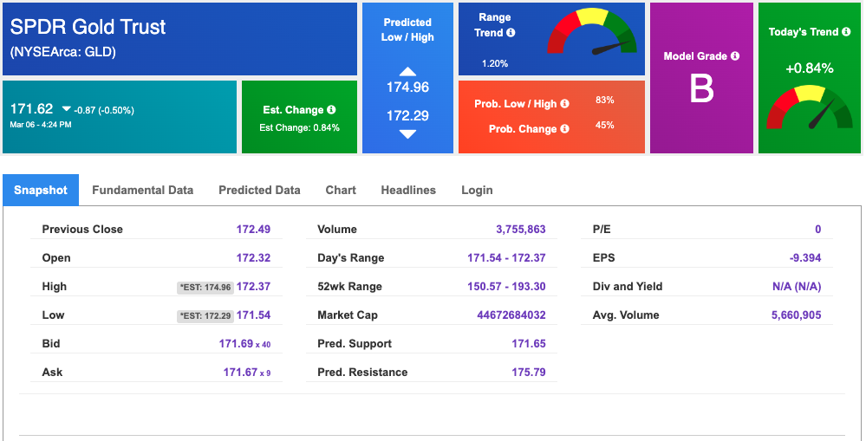Click the Pred. Support value 171.65
Screen dimensions: 866x441
pyautogui.click(x=529, y=344)
